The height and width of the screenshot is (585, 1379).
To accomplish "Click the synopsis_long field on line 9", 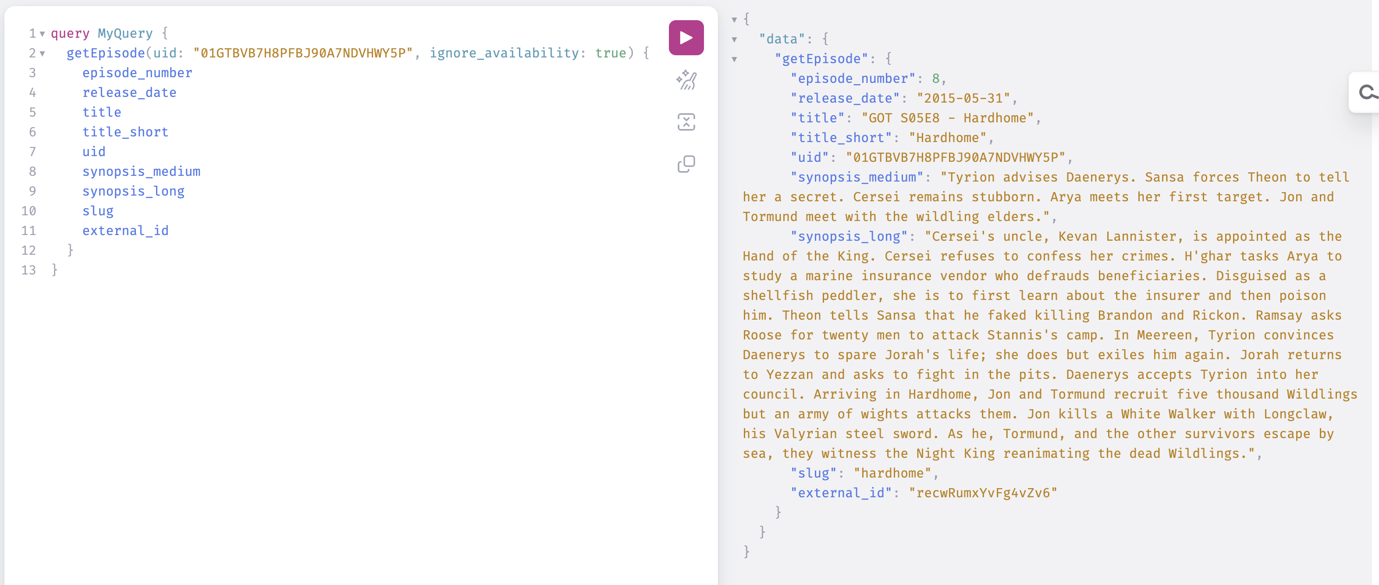I will 133,191.
